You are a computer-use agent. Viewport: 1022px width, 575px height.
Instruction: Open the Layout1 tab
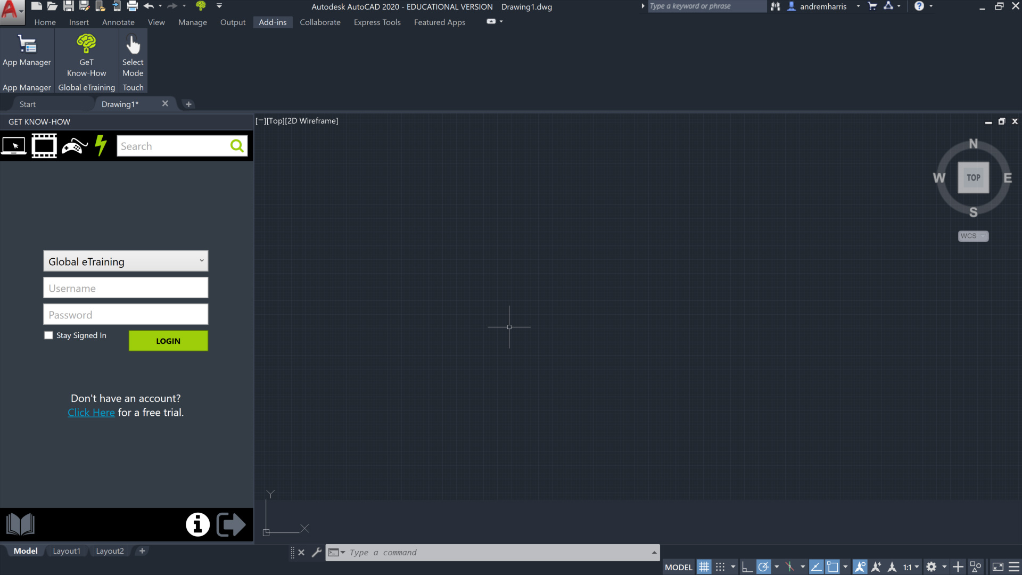pos(67,551)
